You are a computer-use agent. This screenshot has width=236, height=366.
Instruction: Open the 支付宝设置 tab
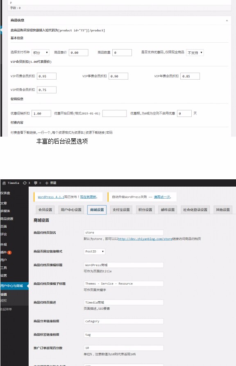coord(121,210)
